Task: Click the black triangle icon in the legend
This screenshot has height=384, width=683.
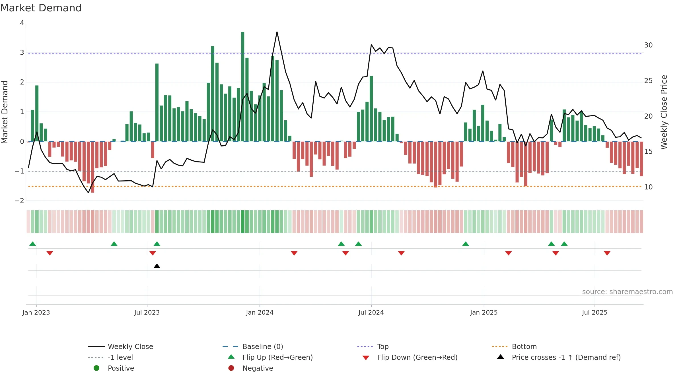Action: click(501, 357)
